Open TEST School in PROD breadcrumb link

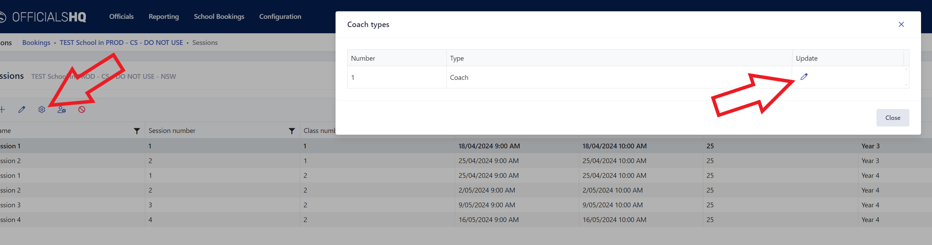coord(121,43)
